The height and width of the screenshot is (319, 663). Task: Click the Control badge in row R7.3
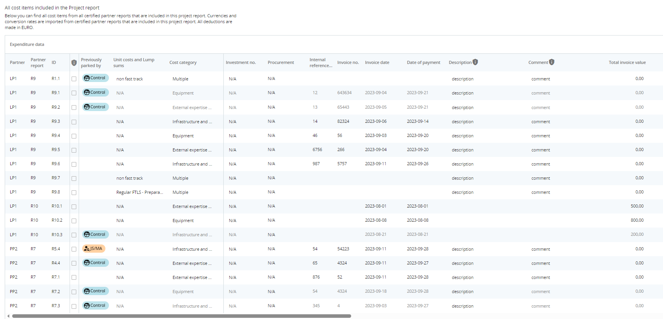tap(95, 305)
